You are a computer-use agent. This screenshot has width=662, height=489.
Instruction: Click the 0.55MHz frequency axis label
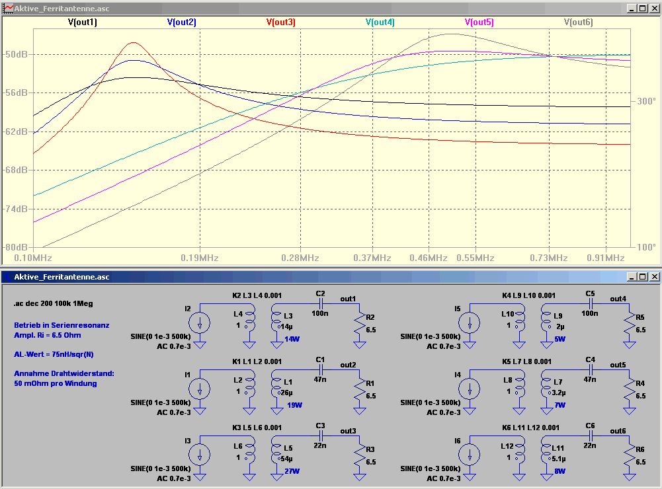(x=476, y=258)
